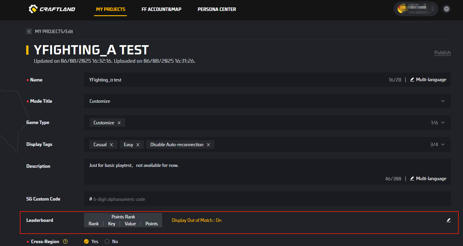Viewport: 463px width, 246px height.
Task: Click the Description text area
Action: 267,172
